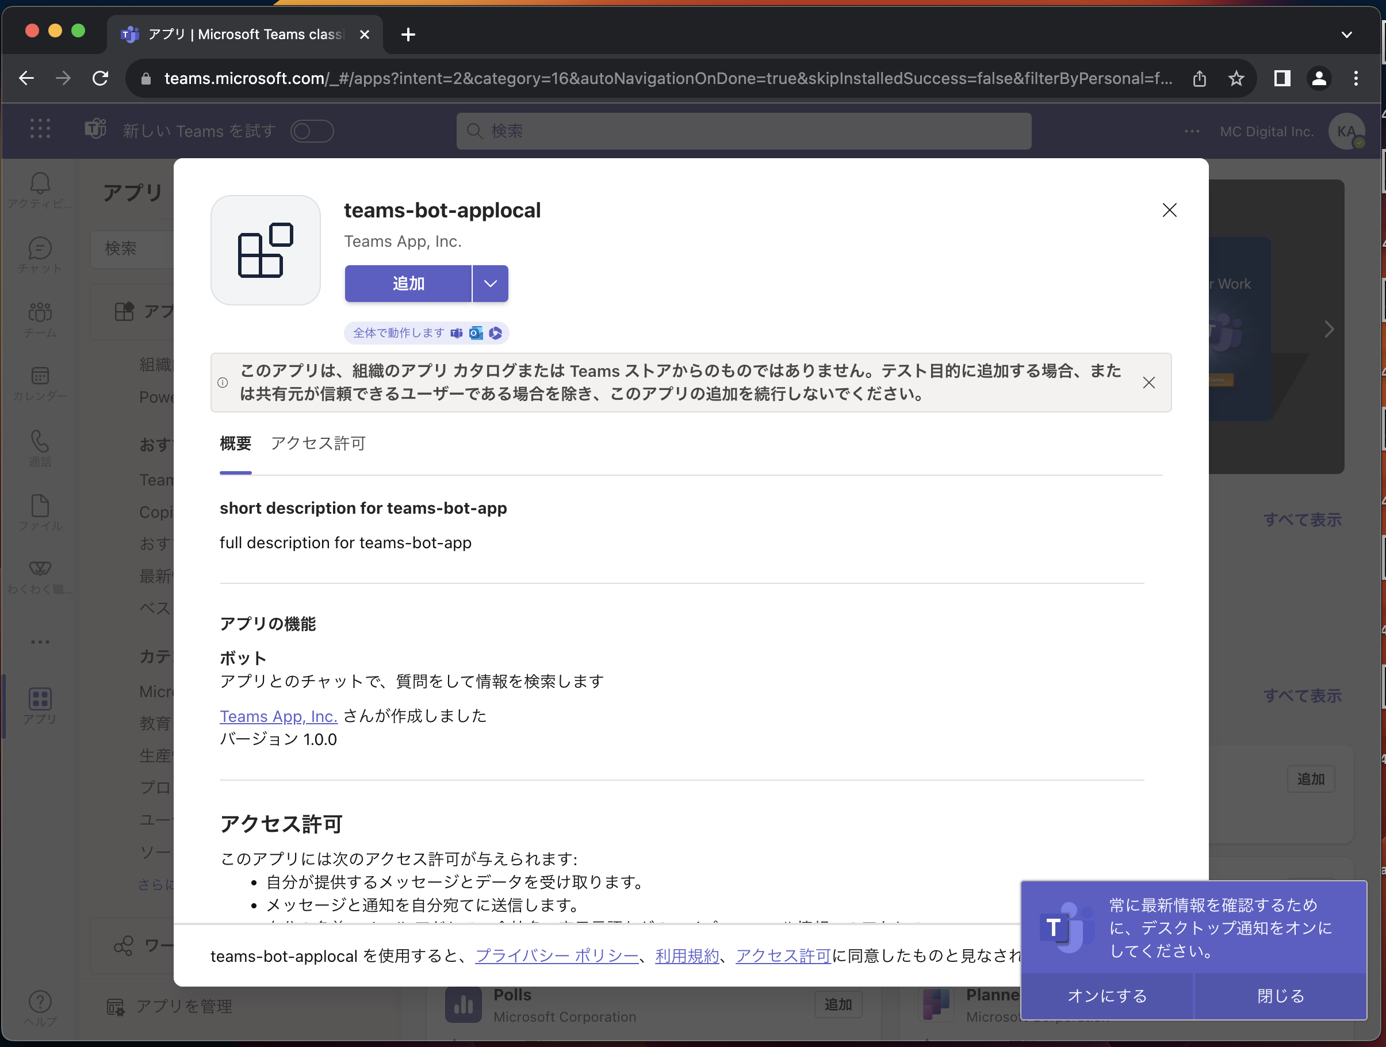Toggle the browser side panel icon
Screen dimensions: 1386x1047
[1282, 78]
